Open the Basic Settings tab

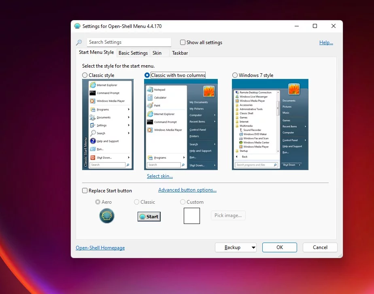click(133, 53)
